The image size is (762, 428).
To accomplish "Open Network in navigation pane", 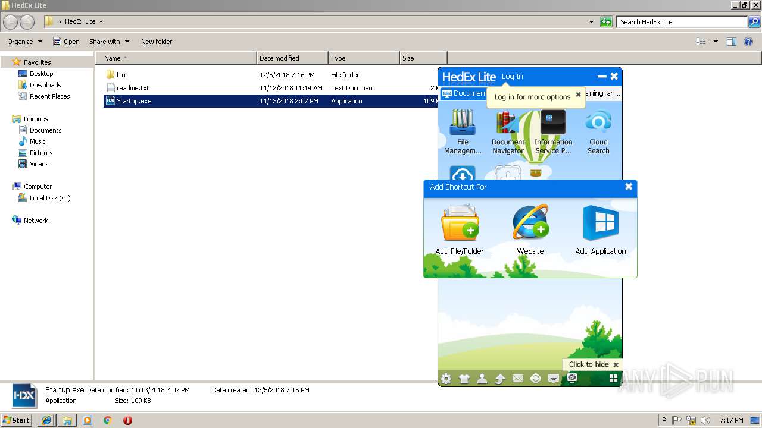I will [x=36, y=221].
